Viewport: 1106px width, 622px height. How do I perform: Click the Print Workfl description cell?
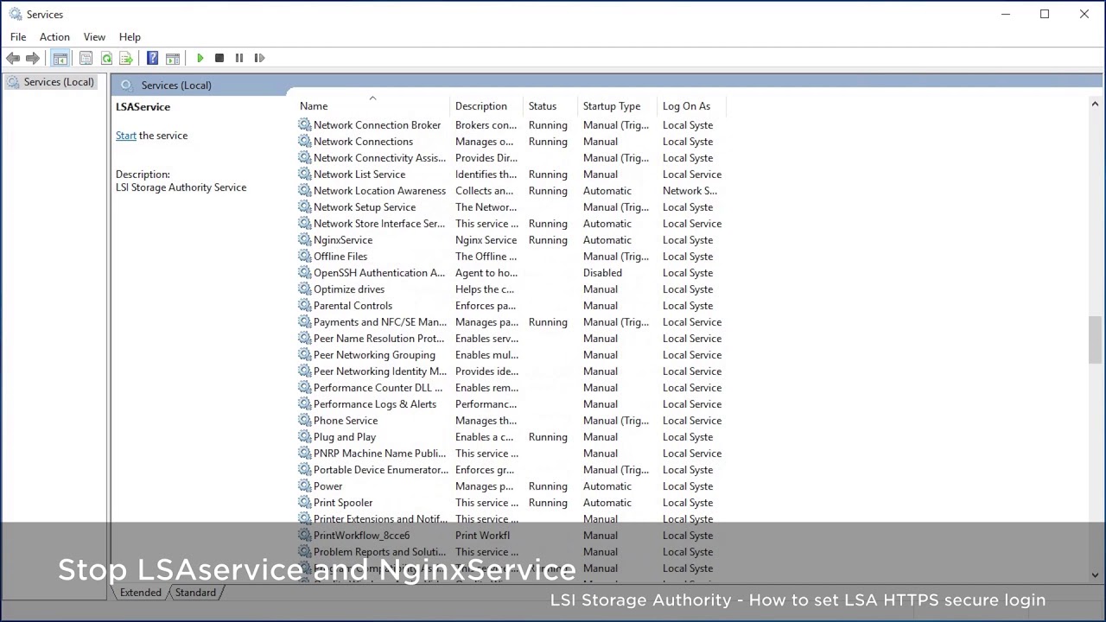click(482, 536)
